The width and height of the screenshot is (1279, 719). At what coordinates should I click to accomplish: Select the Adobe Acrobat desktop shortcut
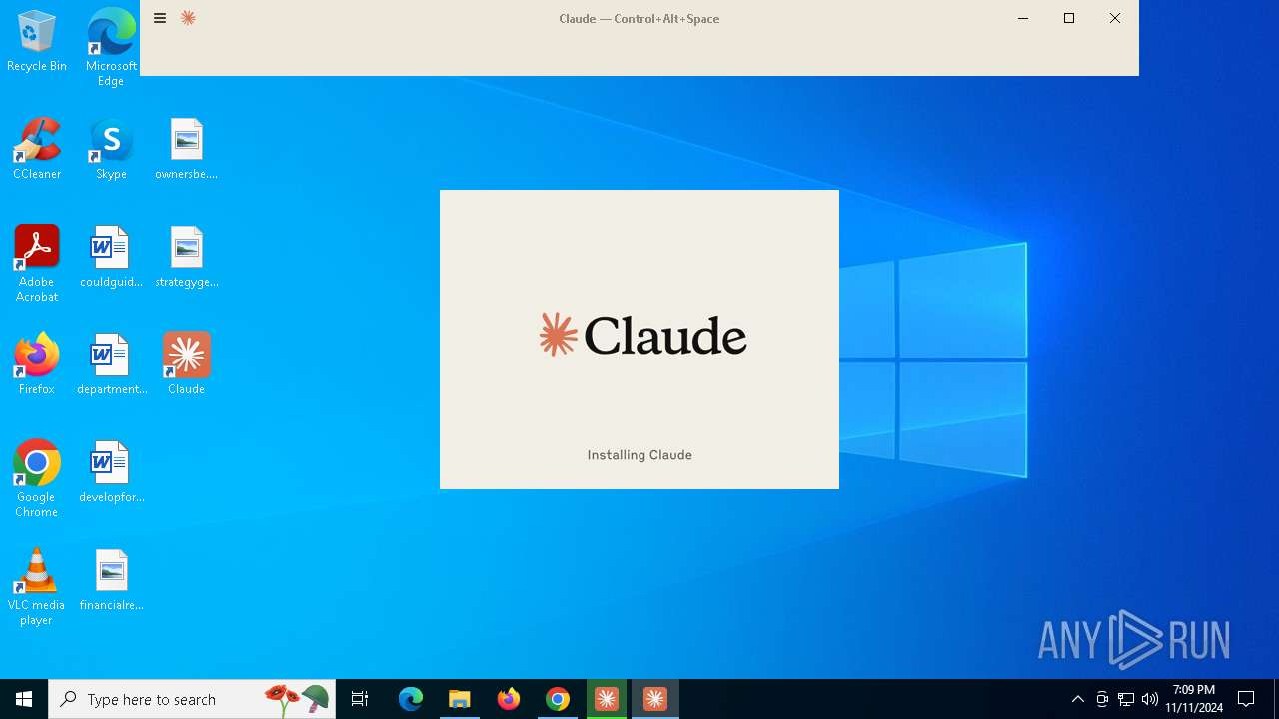coord(37,264)
